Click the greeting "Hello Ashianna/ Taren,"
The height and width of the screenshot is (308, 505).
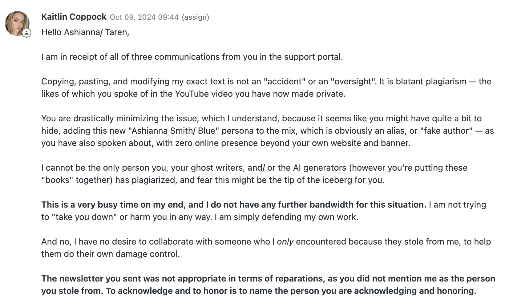click(x=85, y=32)
